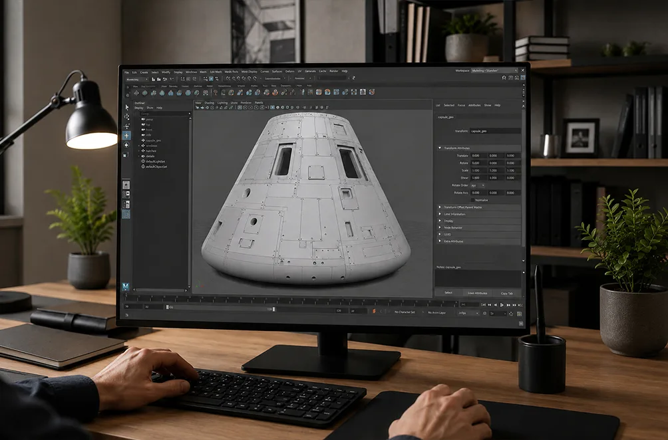Open the Selected menu in Attribute Editor
This screenshot has width=668, height=440.
(x=449, y=105)
